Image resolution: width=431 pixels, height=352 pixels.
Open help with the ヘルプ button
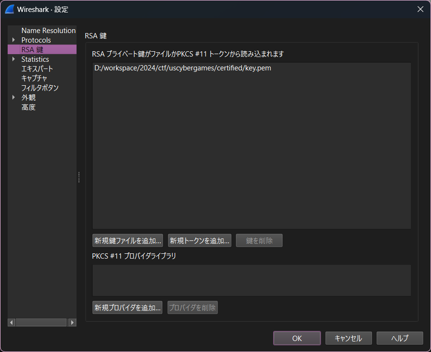click(399, 338)
